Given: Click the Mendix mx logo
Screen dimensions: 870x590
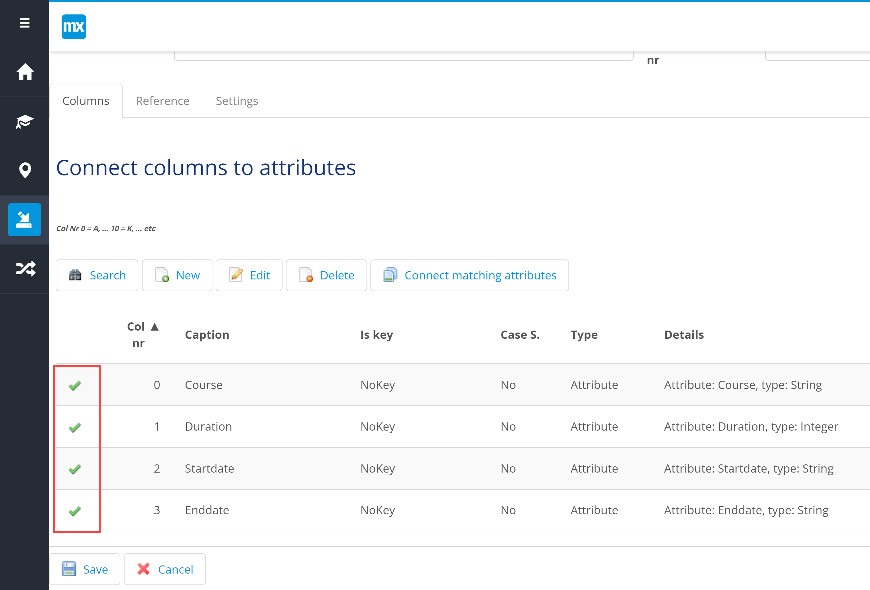Looking at the screenshot, I should click(74, 27).
